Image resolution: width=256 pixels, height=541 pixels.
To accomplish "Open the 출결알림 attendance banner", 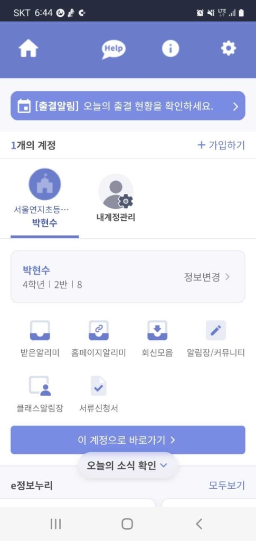I will pos(128,106).
